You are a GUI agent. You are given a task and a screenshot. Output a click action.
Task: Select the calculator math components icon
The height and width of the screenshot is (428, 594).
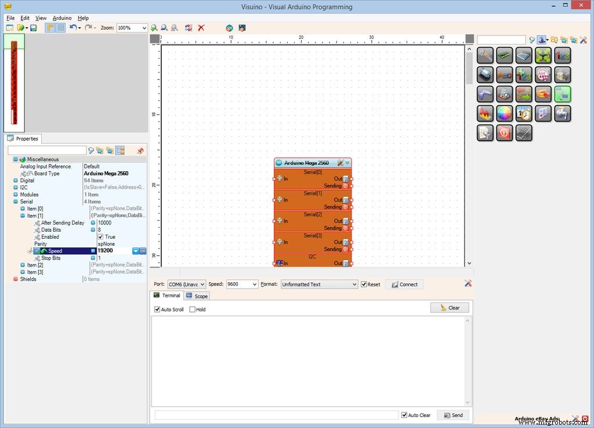click(524, 55)
